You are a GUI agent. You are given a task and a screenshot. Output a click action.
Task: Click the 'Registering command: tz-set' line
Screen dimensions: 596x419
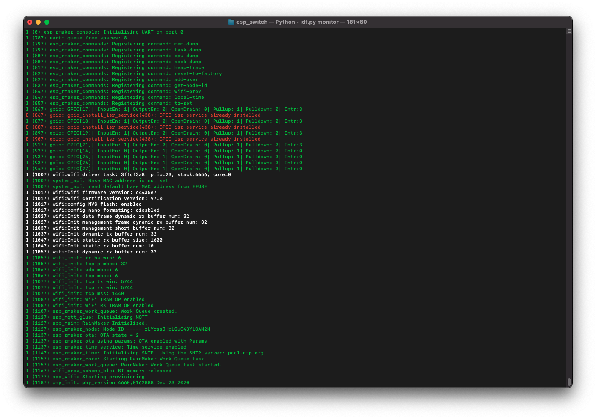coord(109,103)
